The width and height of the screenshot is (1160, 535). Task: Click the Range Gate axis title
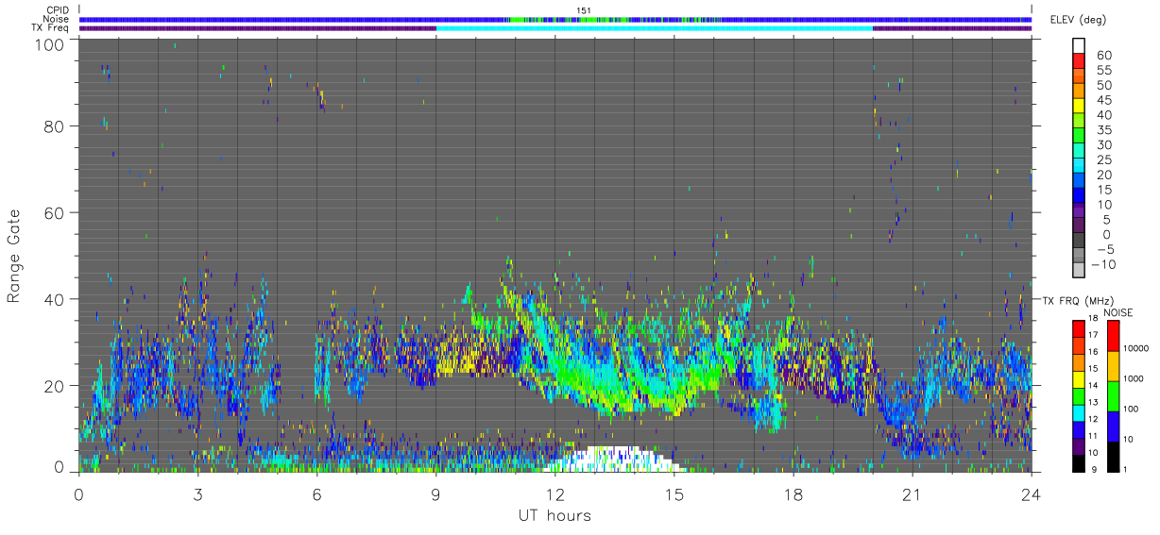coord(14,257)
